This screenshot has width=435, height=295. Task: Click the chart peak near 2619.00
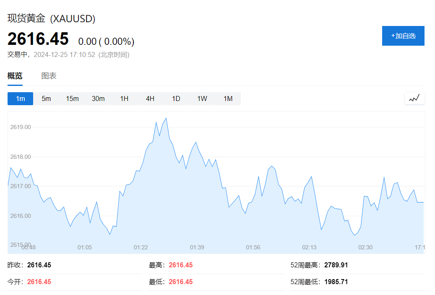point(166,118)
